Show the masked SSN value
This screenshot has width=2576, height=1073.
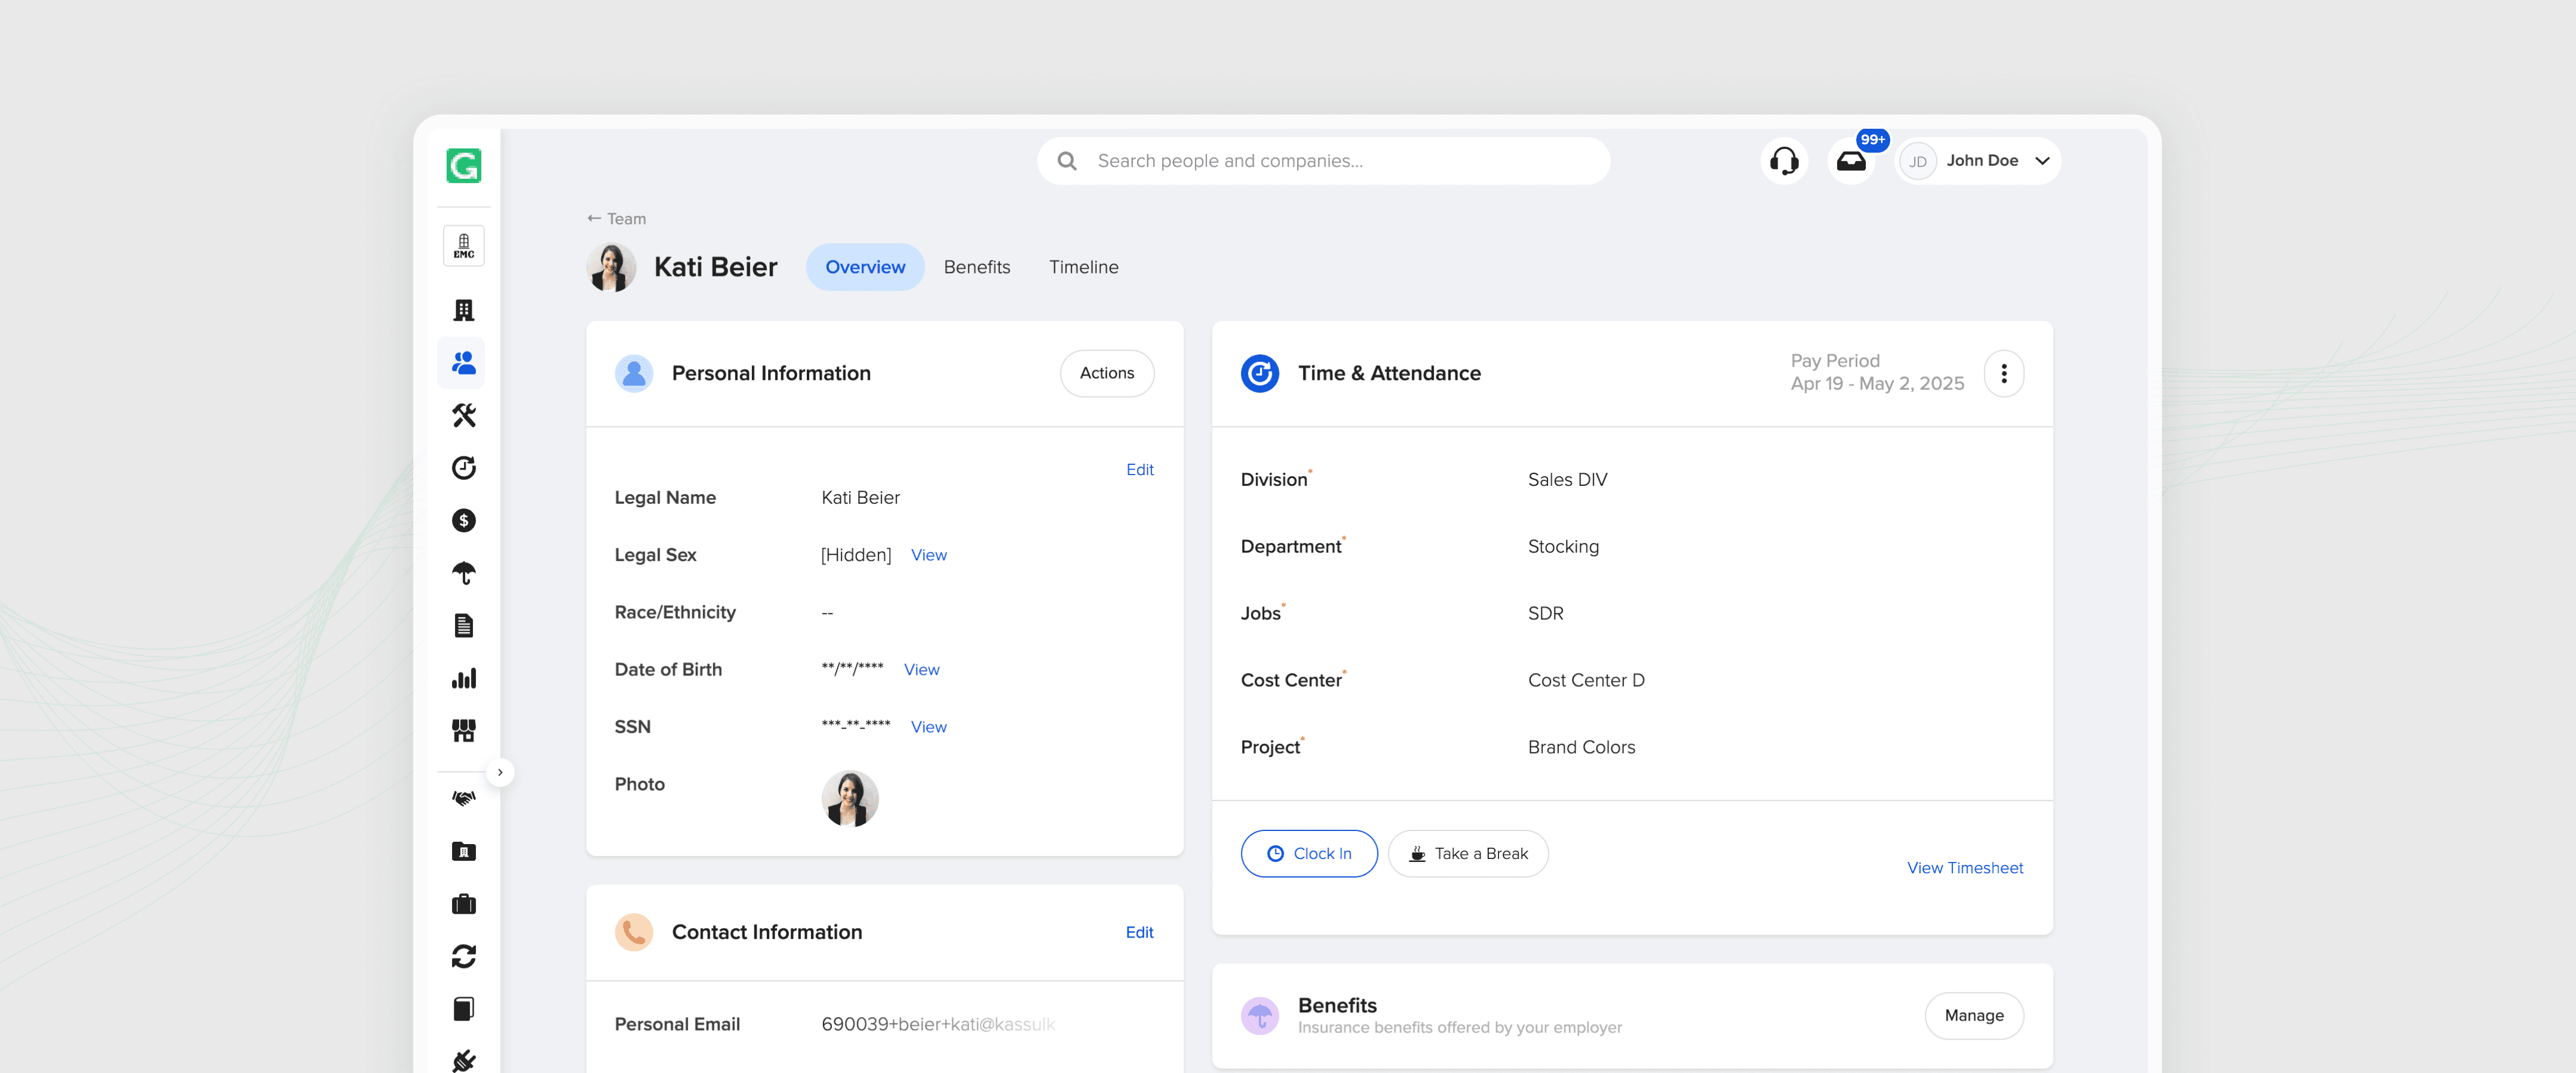(x=928, y=727)
